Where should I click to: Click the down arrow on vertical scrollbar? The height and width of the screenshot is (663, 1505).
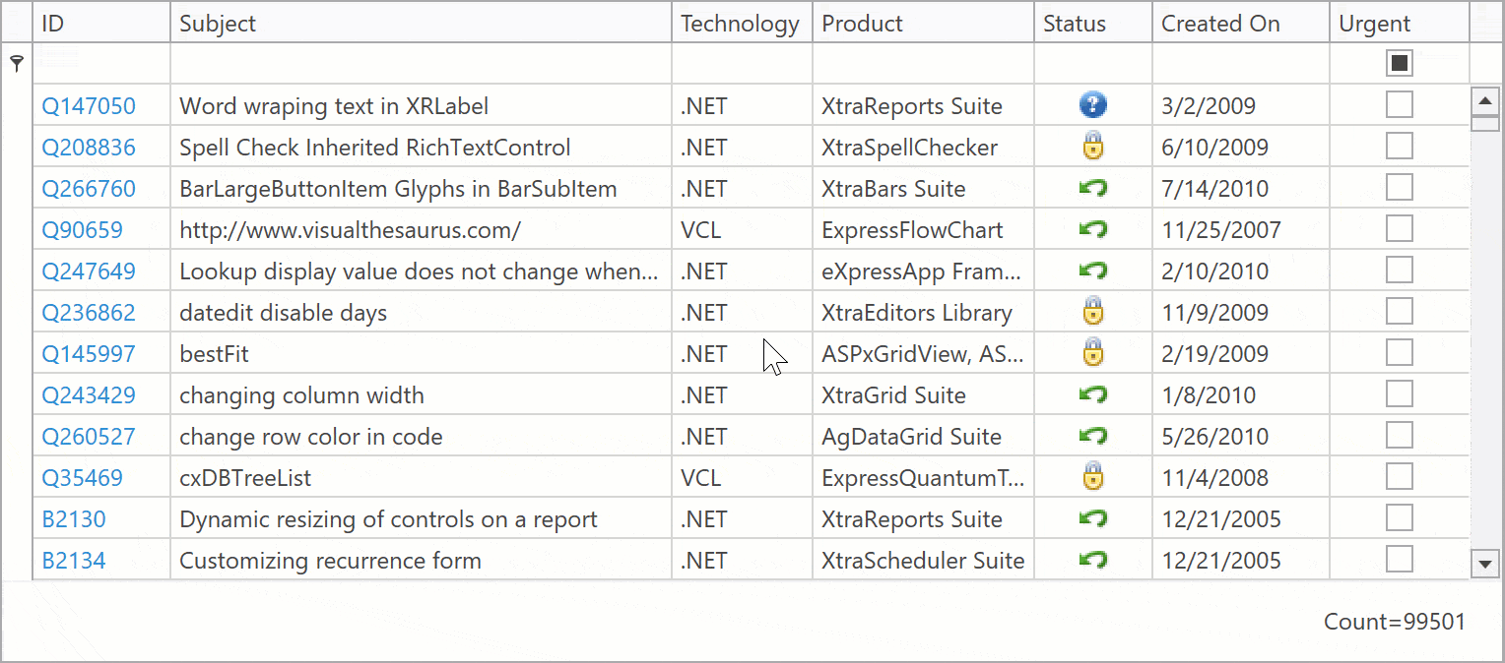click(1486, 563)
